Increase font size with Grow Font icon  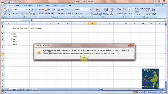[x=32, y=10]
